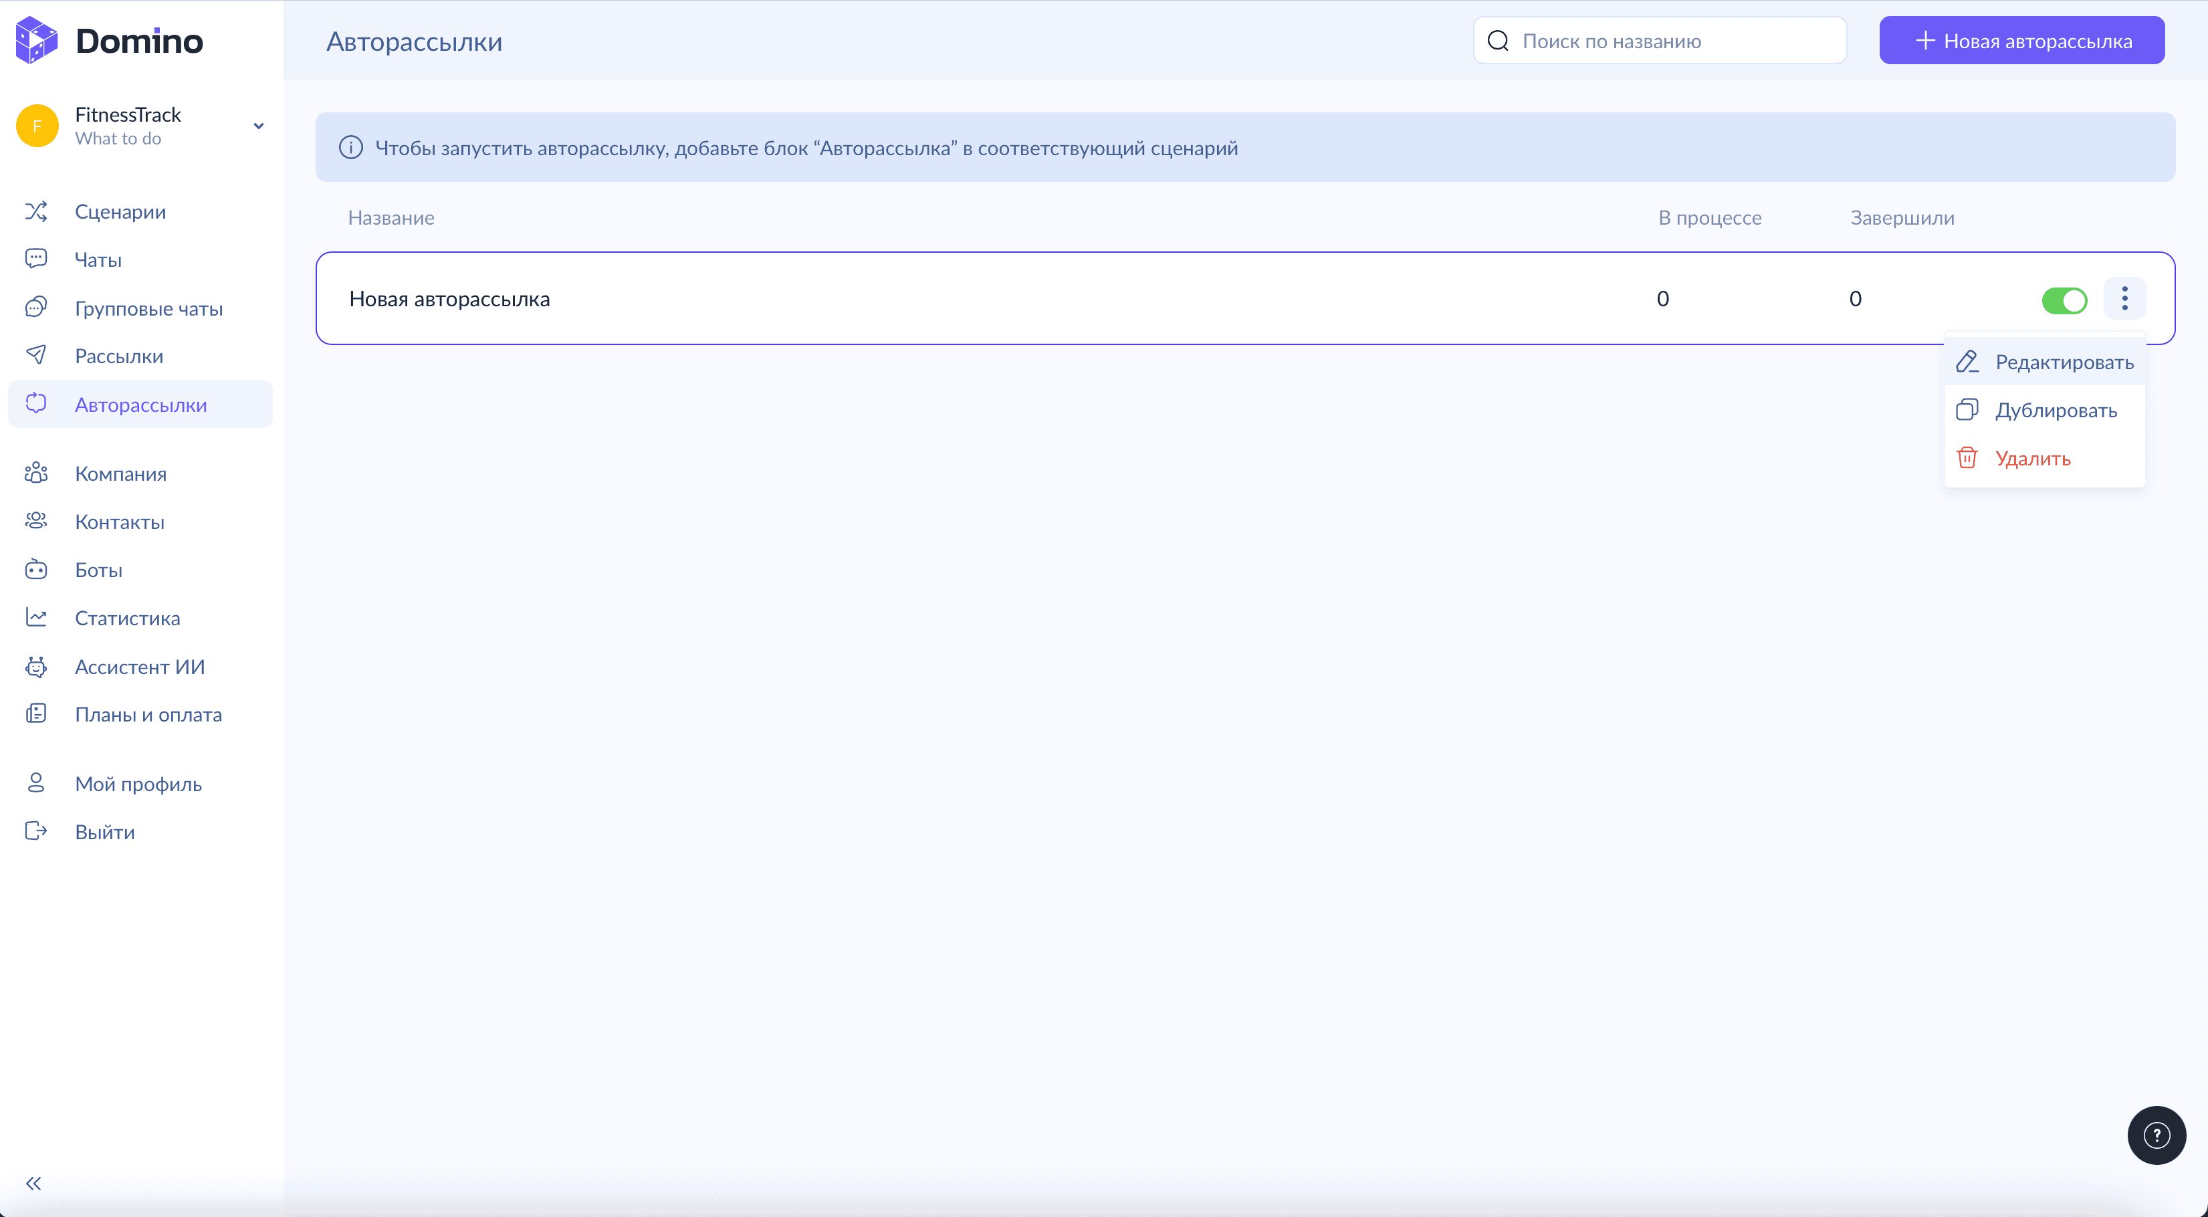The image size is (2208, 1217).
Task: Click the Компания people icon
Action: pyautogui.click(x=36, y=473)
